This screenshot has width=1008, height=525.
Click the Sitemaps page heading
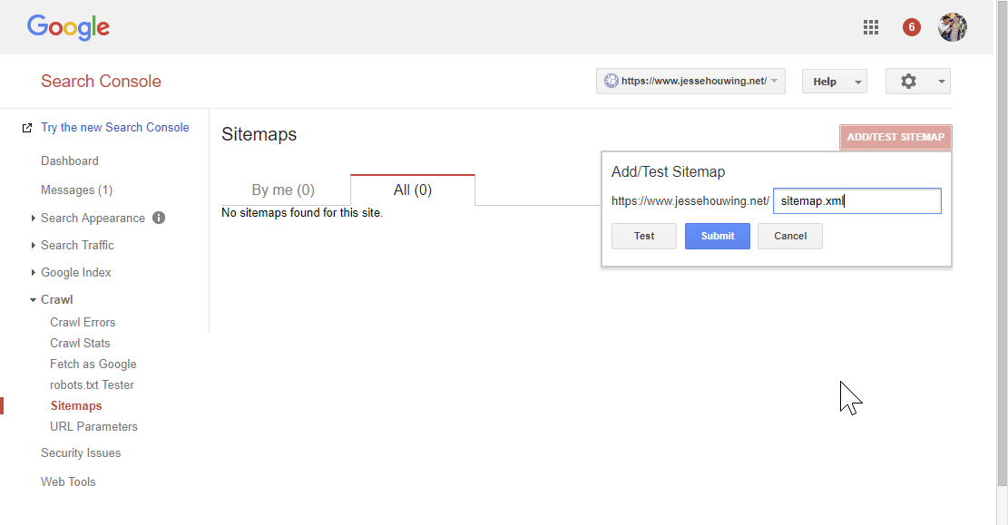[x=259, y=134]
